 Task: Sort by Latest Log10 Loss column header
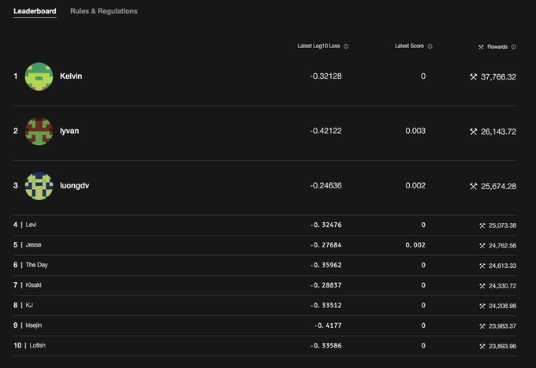pyautogui.click(x=318, y=46)
